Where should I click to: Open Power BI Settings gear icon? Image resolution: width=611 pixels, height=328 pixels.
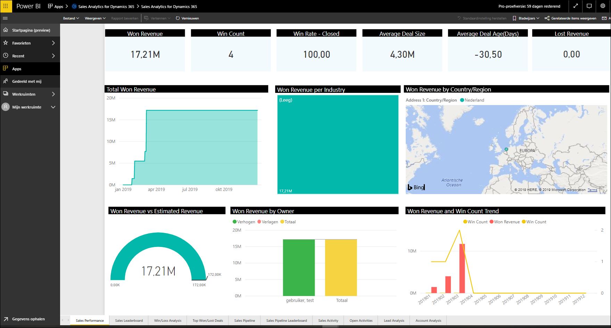point(603,6)
